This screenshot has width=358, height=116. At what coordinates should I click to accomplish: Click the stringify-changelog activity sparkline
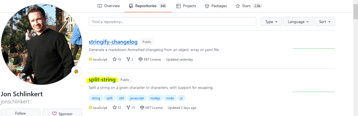point(313,48)
